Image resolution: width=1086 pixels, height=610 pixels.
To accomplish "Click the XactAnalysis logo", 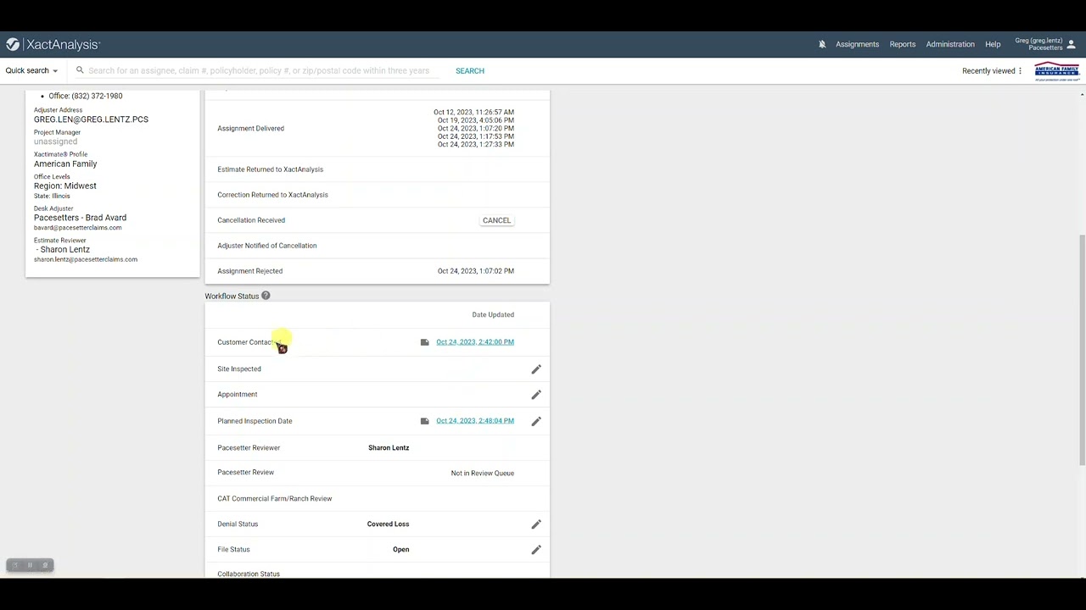I will 53,44.
